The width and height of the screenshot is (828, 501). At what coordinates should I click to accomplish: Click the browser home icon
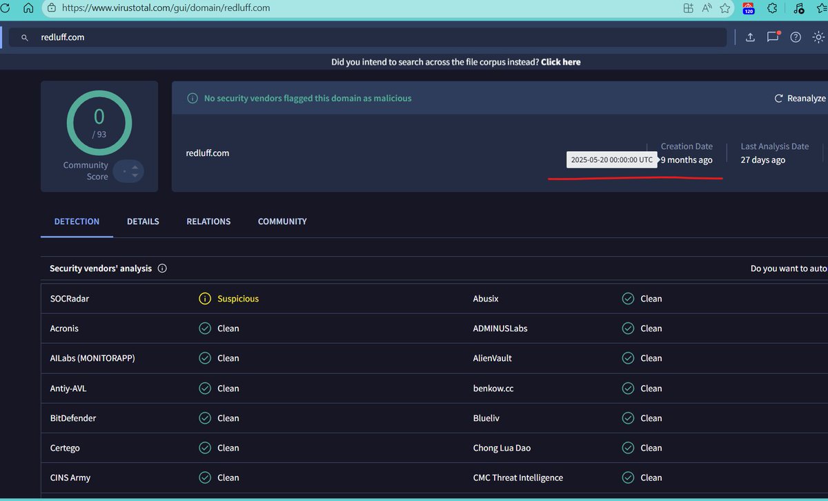point(28,8)
